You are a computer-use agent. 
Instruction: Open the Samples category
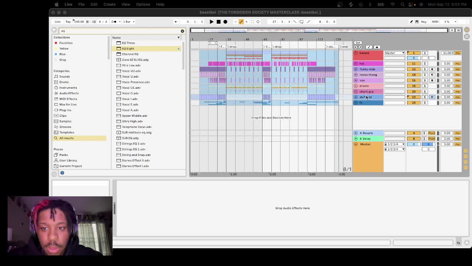(x=65, y=121)
